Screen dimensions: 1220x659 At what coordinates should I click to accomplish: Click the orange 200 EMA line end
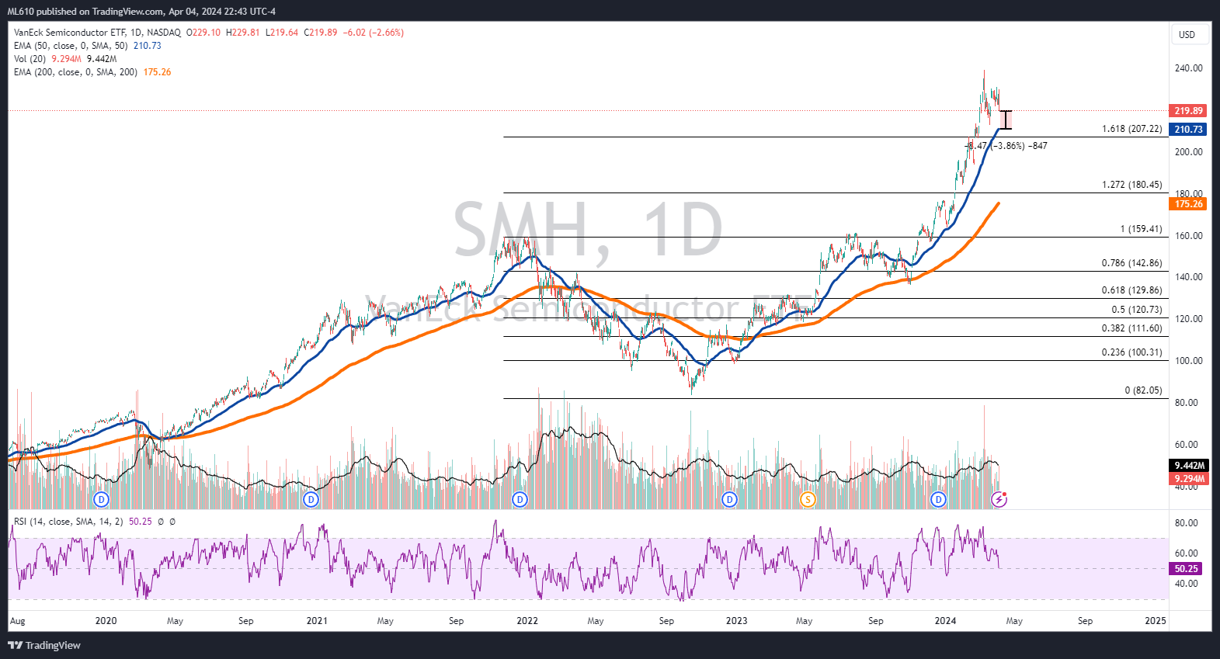click(997, 204)
